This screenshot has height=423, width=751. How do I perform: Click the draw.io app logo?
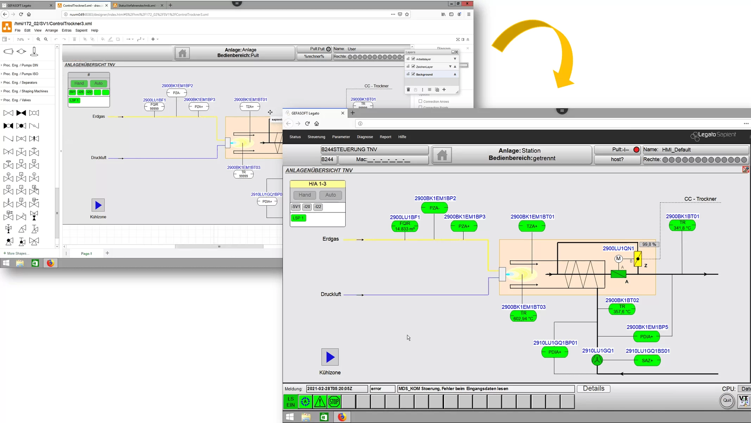[x=7, y=27]
